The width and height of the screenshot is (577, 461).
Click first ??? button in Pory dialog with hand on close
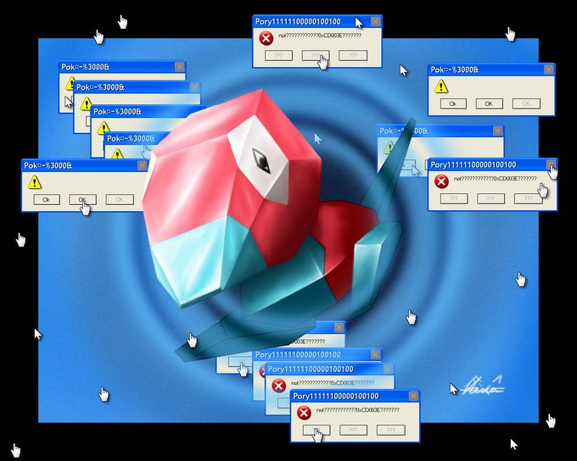point(454,199)
